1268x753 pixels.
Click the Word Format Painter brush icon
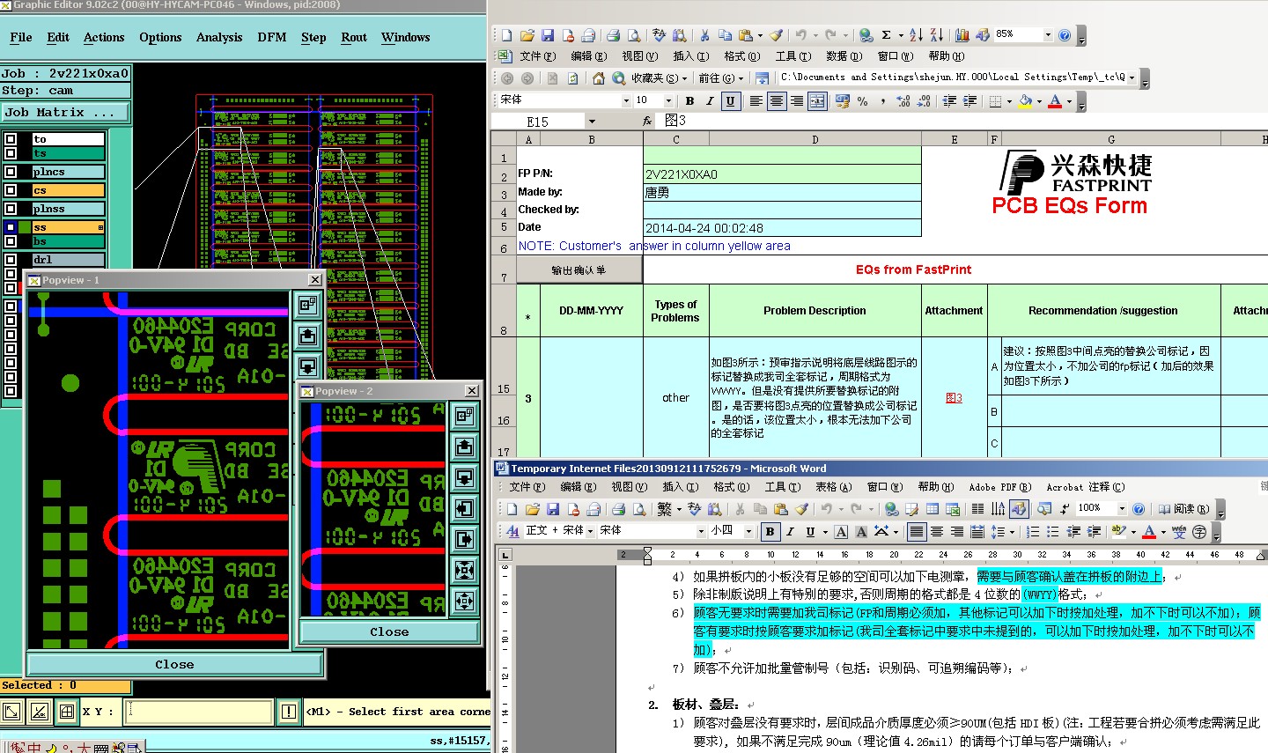tap(801, 509)
